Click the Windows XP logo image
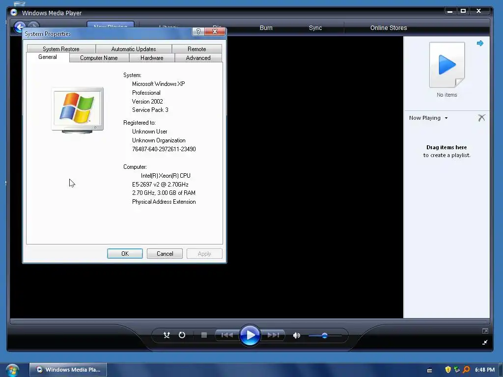 point(77,110)
